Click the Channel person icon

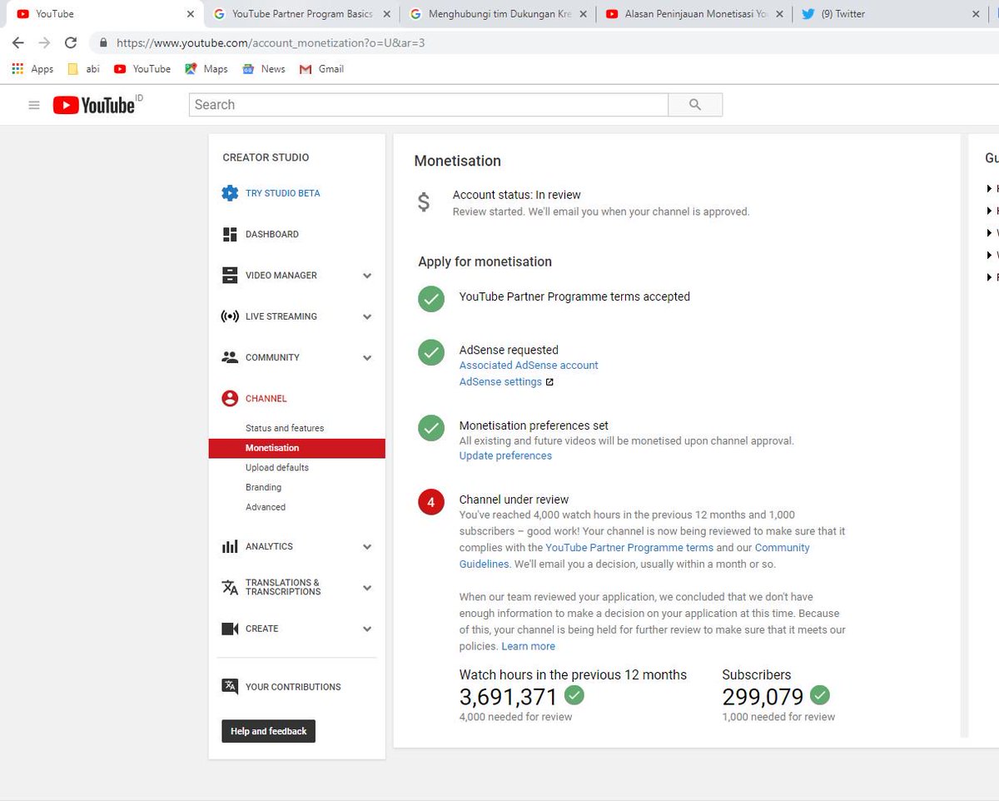(230, 399)
